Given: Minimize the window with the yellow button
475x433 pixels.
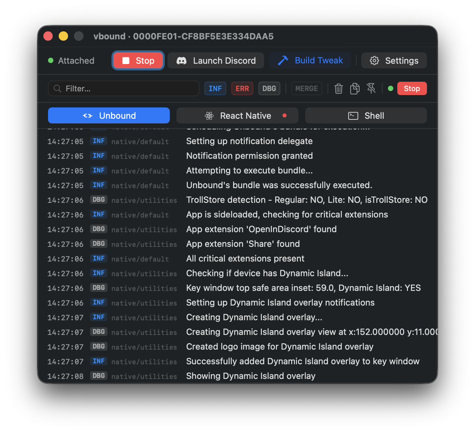Looking at the screenshot, I should 63,36.
